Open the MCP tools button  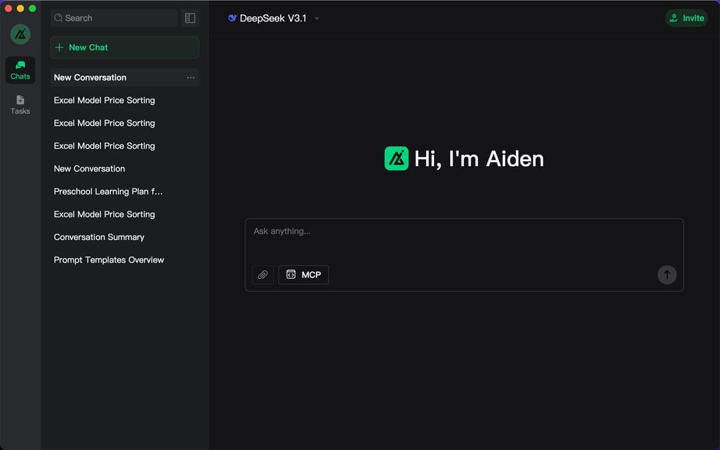(x=303, y=275)
